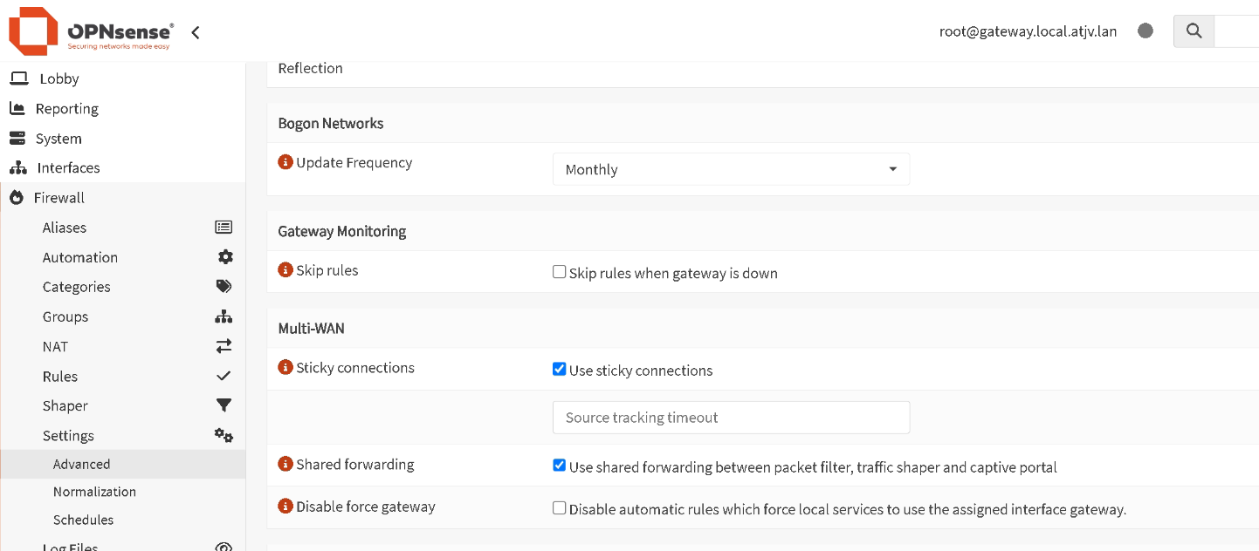This screenshot has height=551, width=1259.
Task: Click the info icon beside Update Frequency
Action: click(x=285, y=162)
